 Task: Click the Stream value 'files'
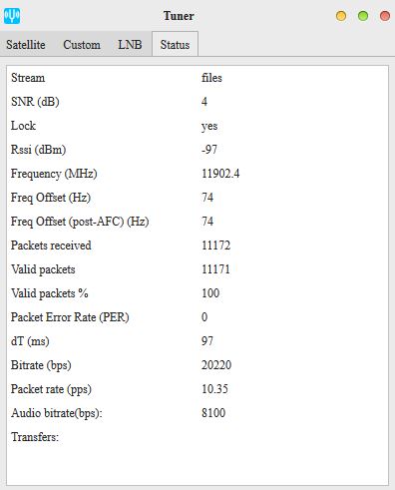pyautogui.click(x=211, y=78)
